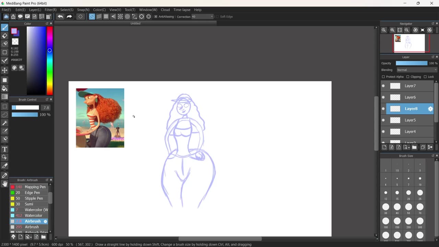Open the Time-lapse menu
The image size is (439, 247).
click(182, 10)
